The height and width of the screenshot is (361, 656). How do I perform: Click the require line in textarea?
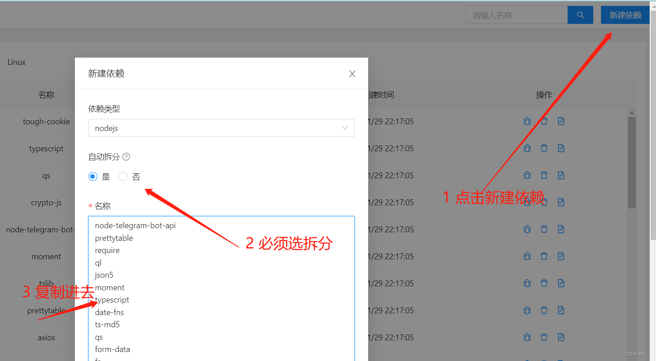coord(107,250)
